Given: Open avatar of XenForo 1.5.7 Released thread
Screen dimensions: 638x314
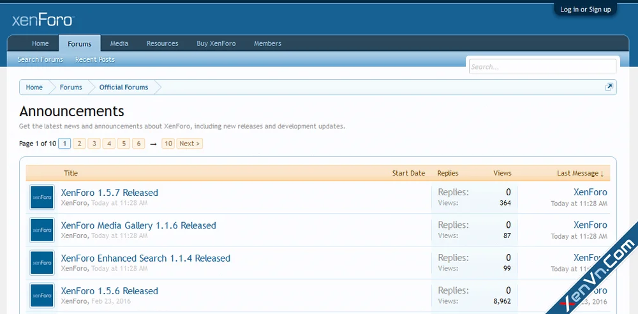Looking at the screenshot, I should click(42, 197).
